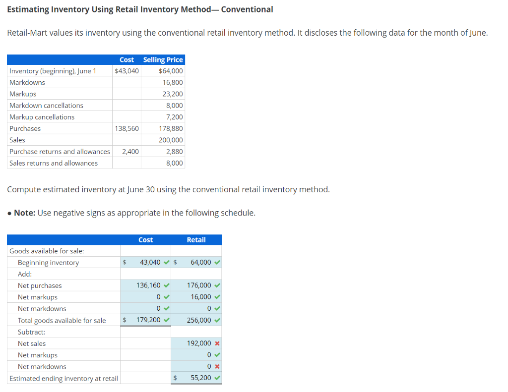Click the $64,000 selling price value

click(171, 71)
